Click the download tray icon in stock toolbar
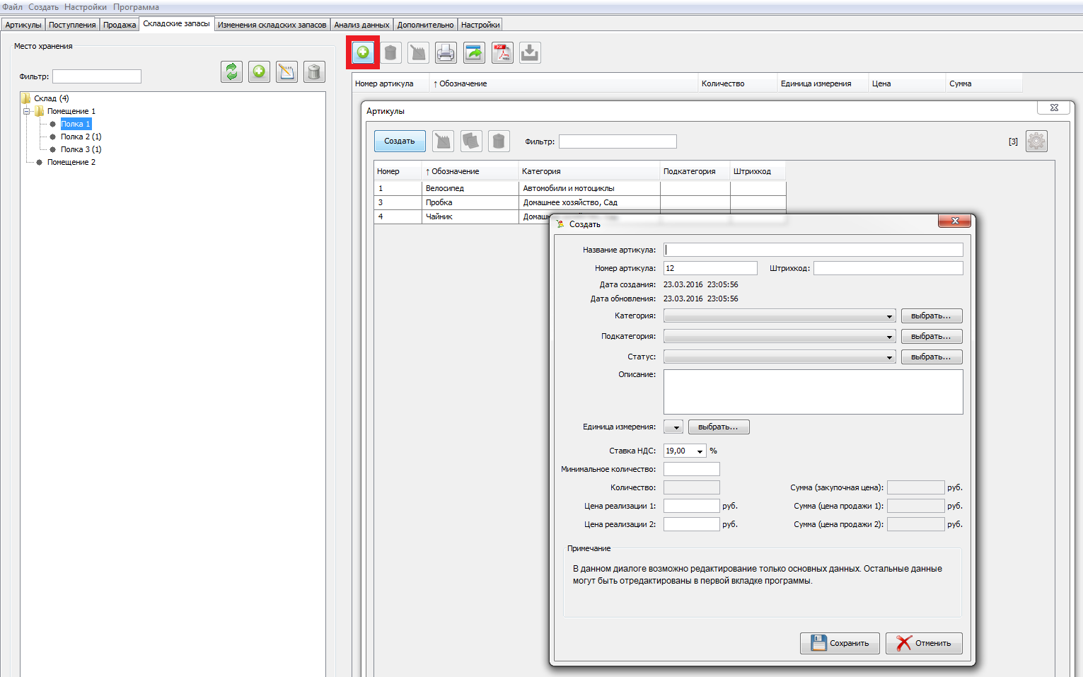 tap(530, 52)
